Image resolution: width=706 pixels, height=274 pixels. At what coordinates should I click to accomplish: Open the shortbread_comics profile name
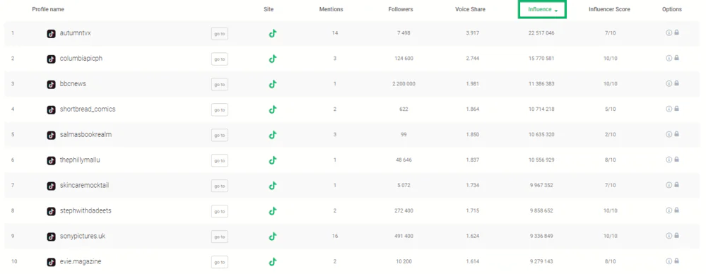click(88, 109)
